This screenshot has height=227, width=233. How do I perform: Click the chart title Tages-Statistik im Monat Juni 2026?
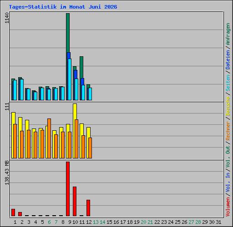click(63, 7)
